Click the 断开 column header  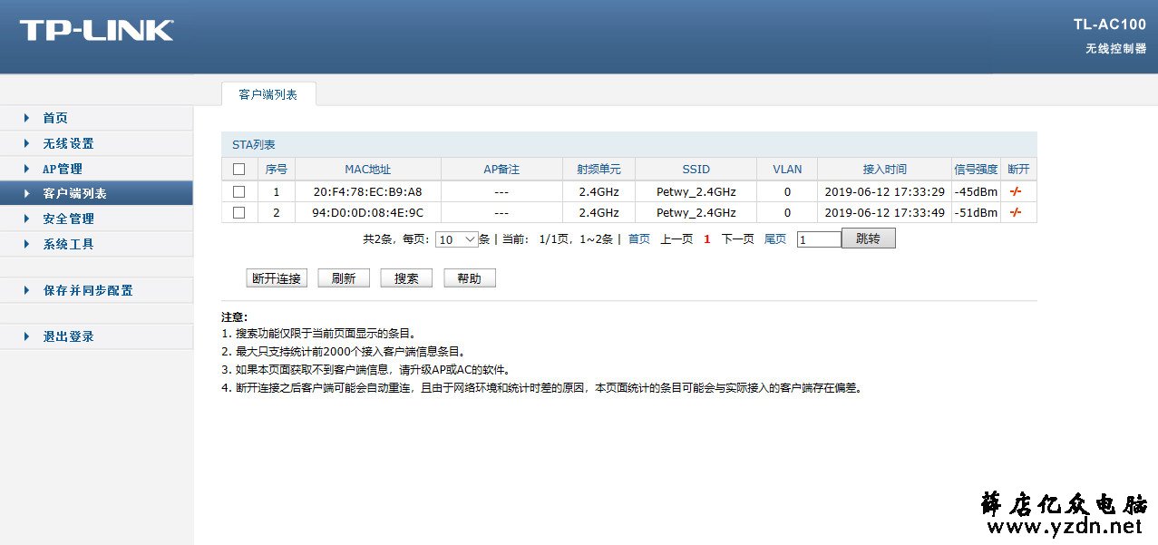[x=1018, y=170]
